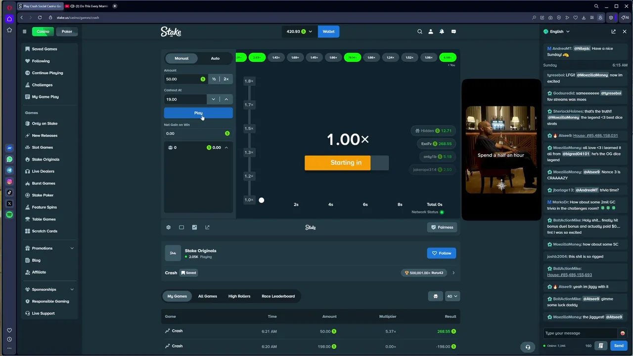Close the chat panel
The image size is (633, 356).
625,32
